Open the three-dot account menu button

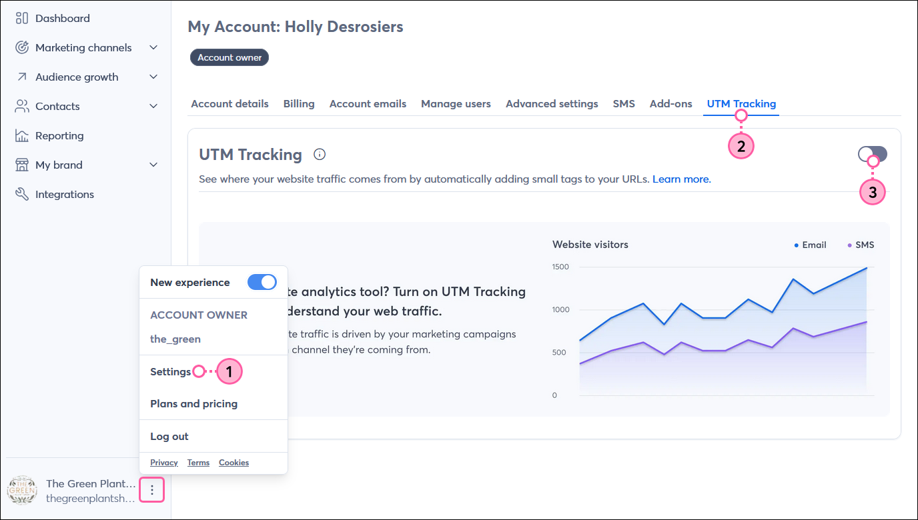(x=152, y=491)
